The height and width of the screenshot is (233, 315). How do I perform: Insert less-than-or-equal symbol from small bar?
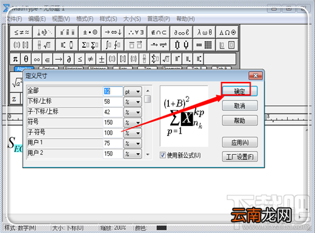[80, 59]
